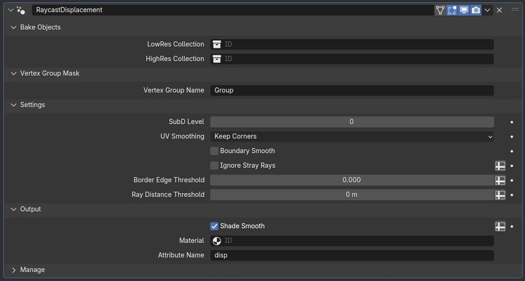The image size is (525, 281).
Task: Click the Ray Distance Threshold slider
Action: click(352, 194)
